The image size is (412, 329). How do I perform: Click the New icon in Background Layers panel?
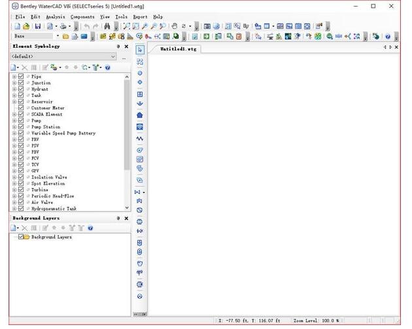(14, 227)
